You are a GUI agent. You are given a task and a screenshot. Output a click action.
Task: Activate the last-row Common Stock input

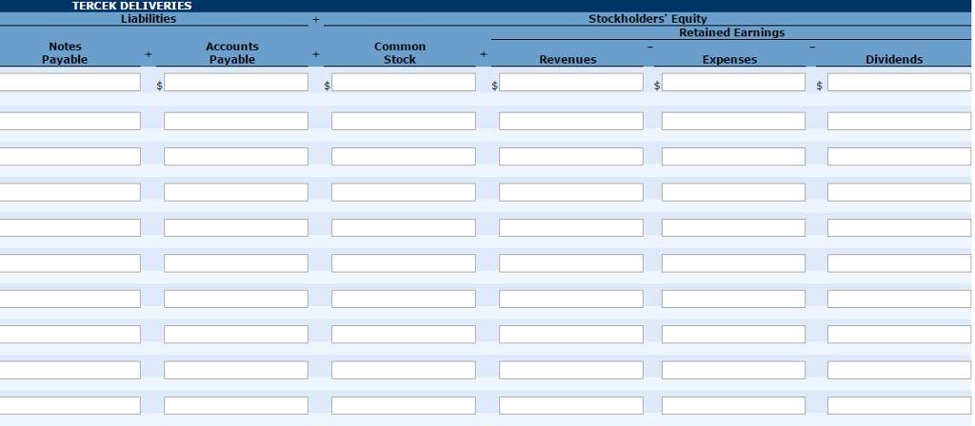click(404, 405)
